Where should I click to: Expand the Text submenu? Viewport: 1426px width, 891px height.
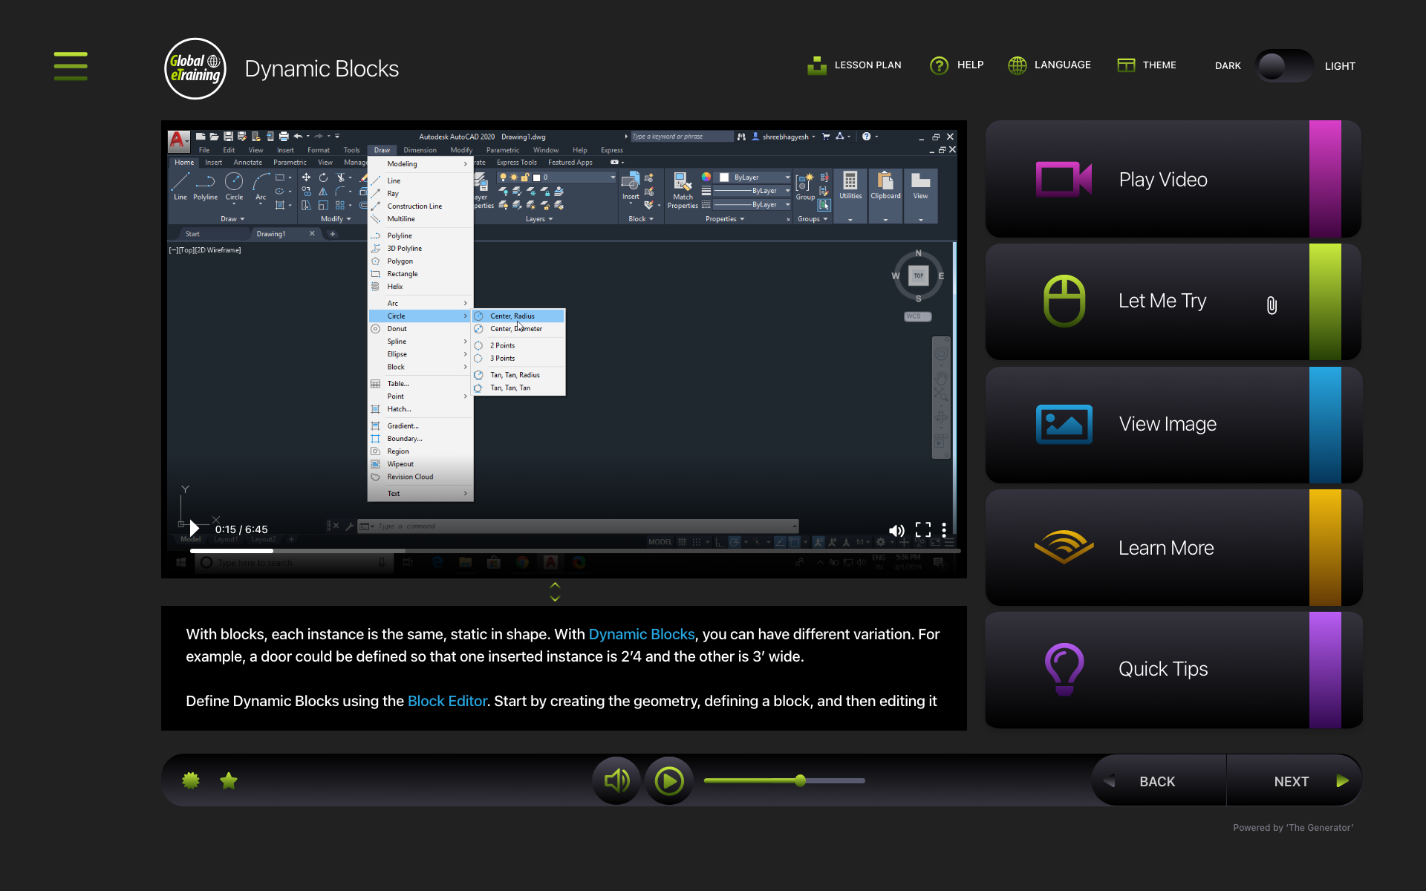pos(420,494)
